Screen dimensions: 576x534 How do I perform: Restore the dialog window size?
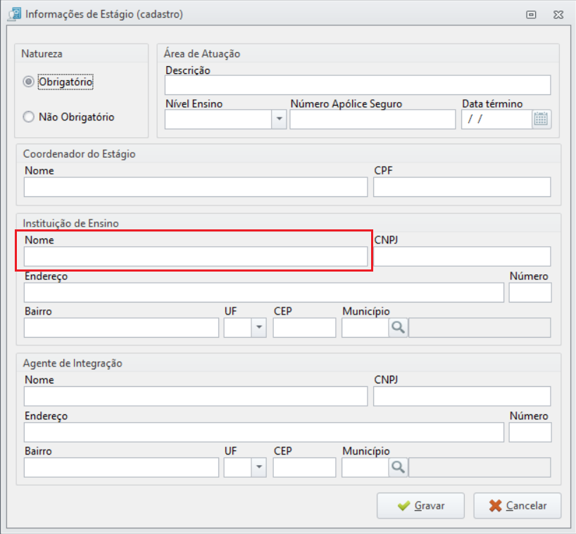pos(531,15)
